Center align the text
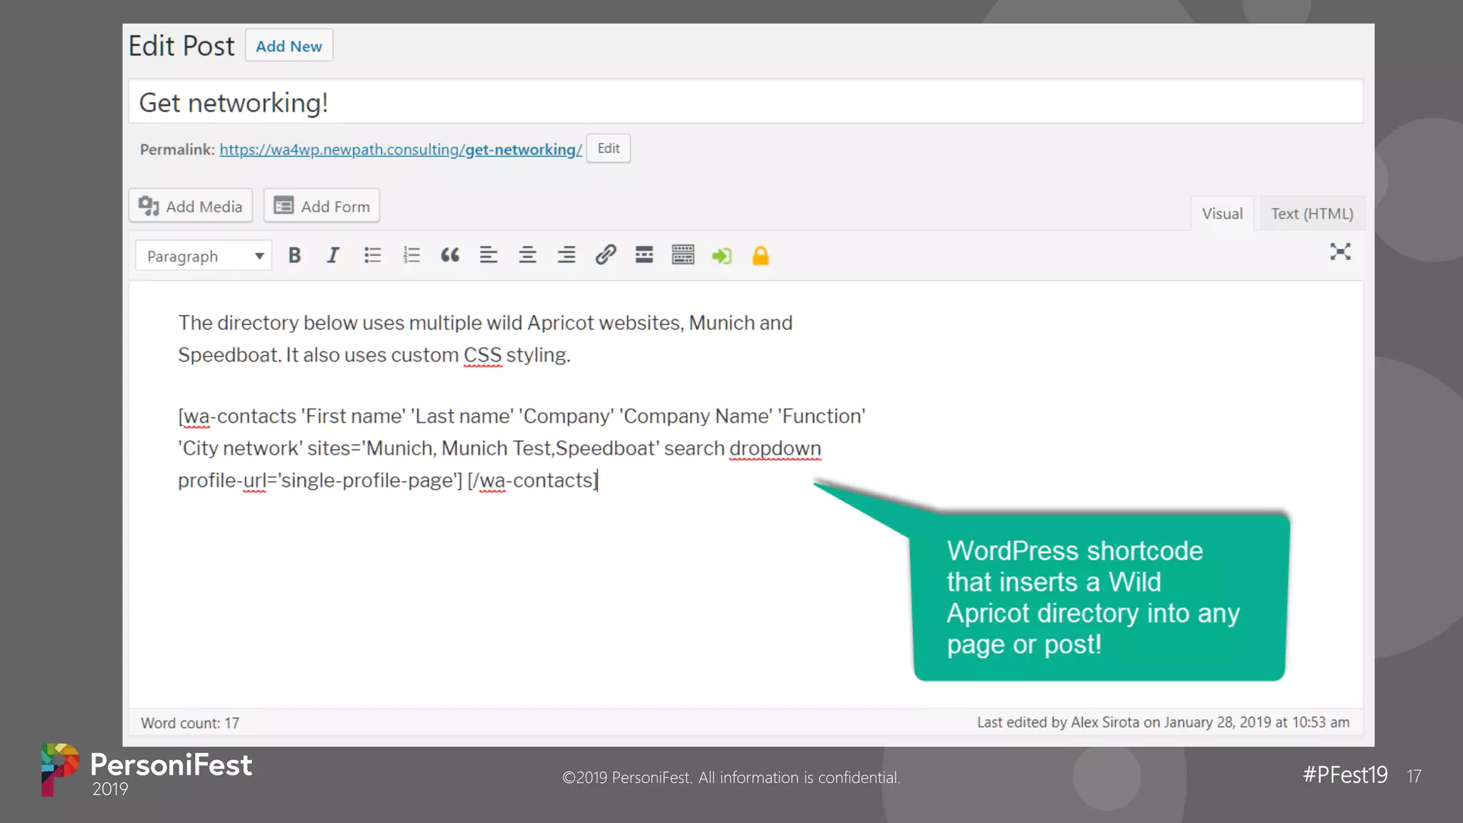Image resolution: width=1463 pixels, height=823 pixels. [527, 255]
